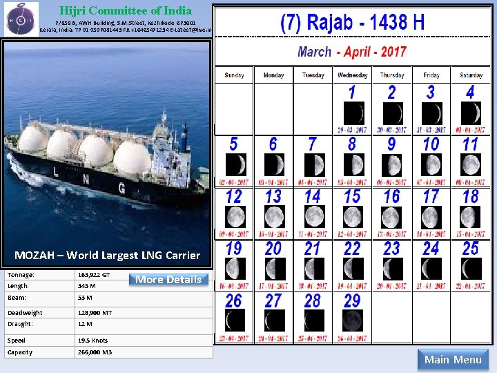The image size is (497, 373).
Task: Select the crescent icon for day 27
Action: point(275,321)
